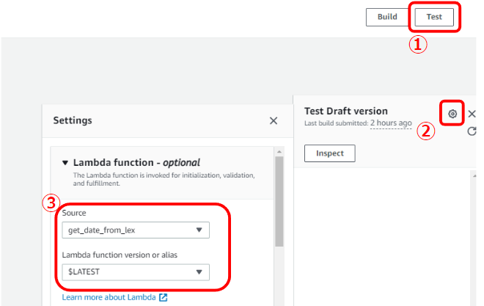
Task: Click the 2 hours ago build timestamp
Action: click(x=391, y=123)
